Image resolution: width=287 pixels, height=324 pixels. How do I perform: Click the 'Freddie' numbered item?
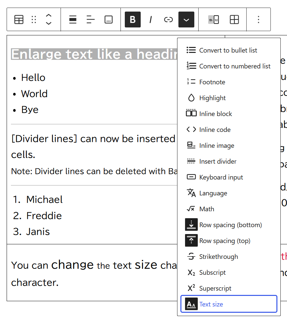pos(44,216)
